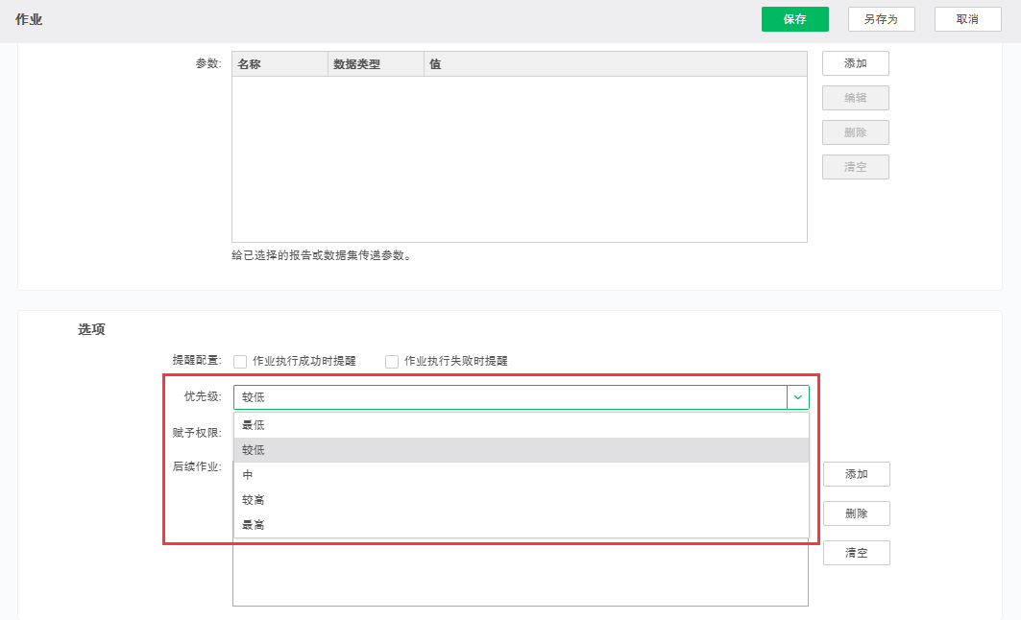The width and height of the screenshot is (1021, 620).
Task: Click inside the empty parameters table area
Action: [x=519, y=158]
